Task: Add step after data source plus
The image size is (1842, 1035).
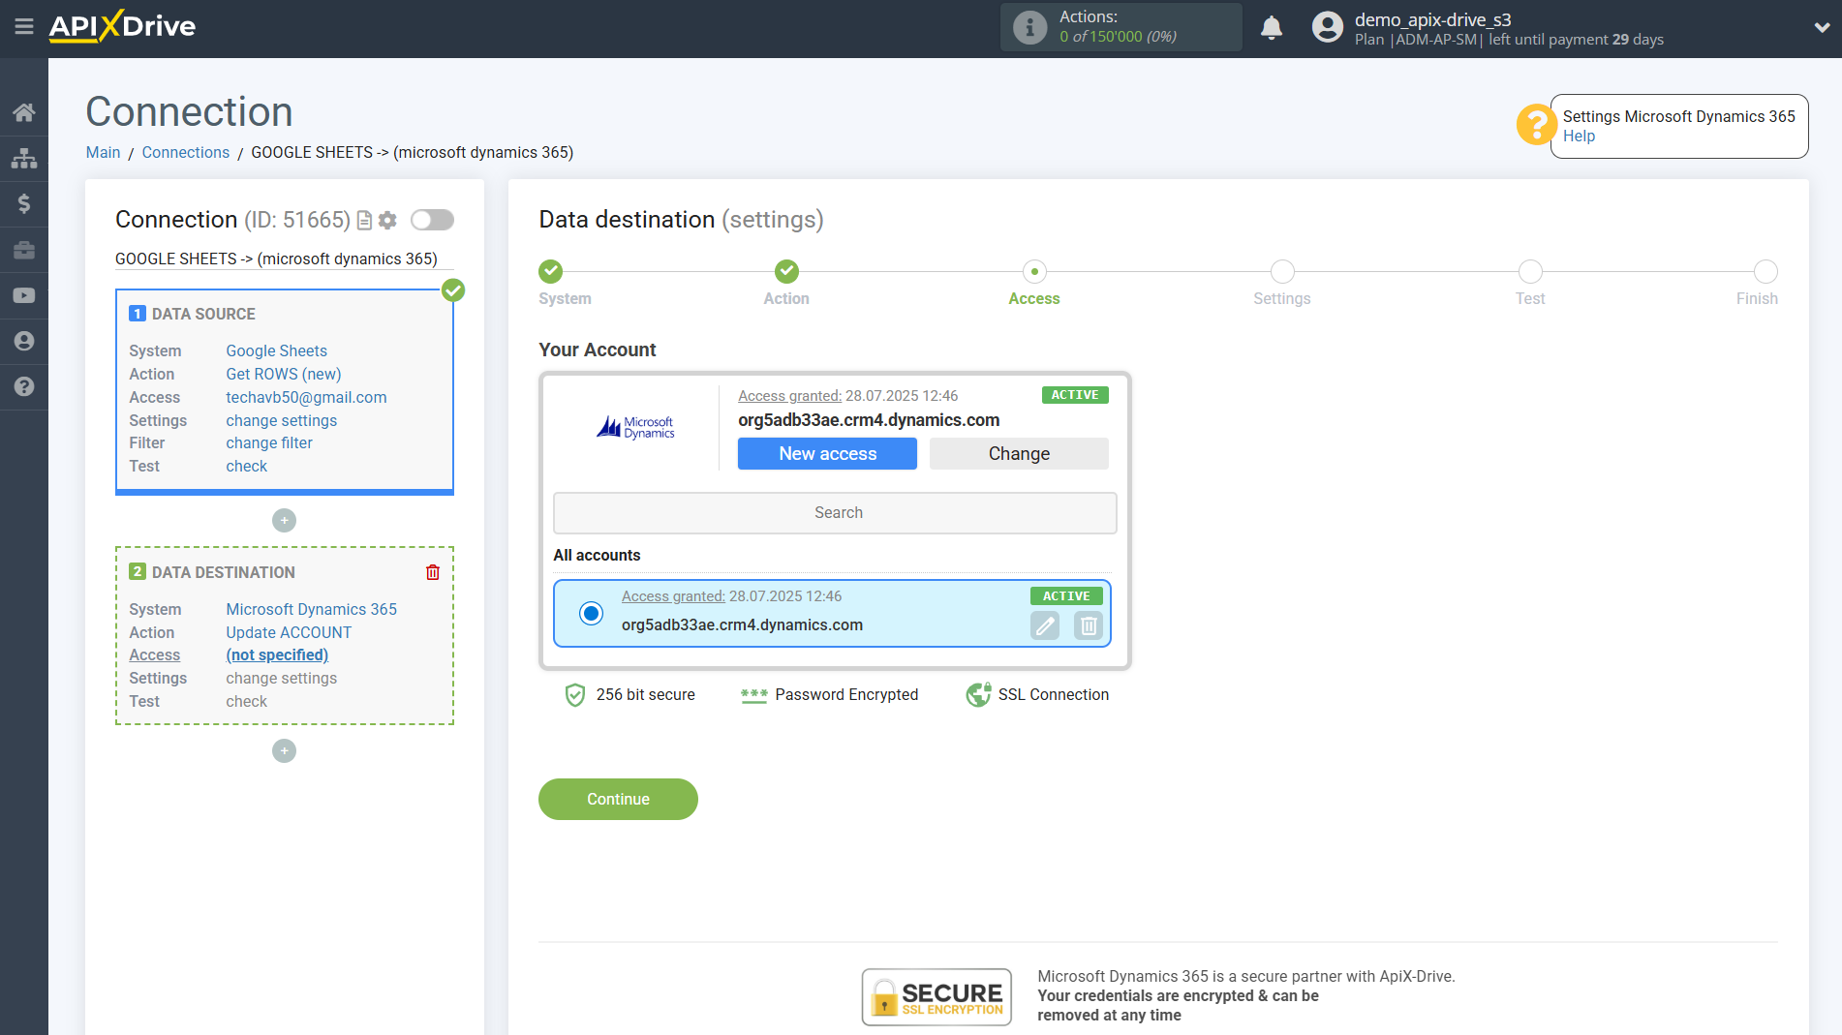Action: pos(284,521)
